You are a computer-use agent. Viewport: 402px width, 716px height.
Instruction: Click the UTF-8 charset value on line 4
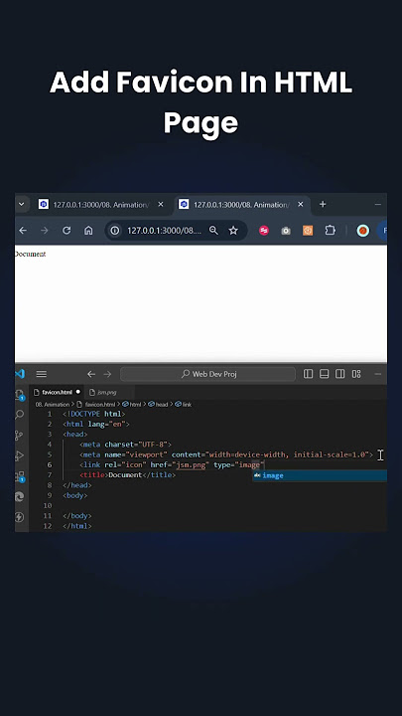(x=153, y=445)
